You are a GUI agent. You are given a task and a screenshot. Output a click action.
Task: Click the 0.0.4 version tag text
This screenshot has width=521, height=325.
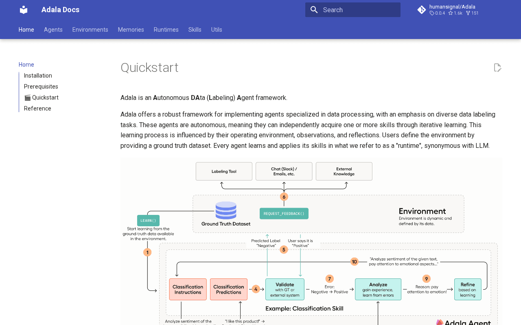pyautogui.click(x=440, y=13)
